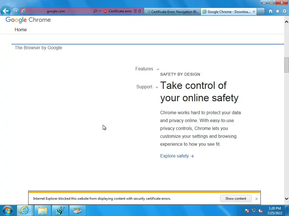Refresh the page with the reload icon
Screen dimensions: 289x216
(x=140, y=11)
